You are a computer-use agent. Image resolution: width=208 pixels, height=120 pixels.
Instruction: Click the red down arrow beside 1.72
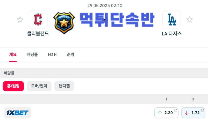click(187, 113)
